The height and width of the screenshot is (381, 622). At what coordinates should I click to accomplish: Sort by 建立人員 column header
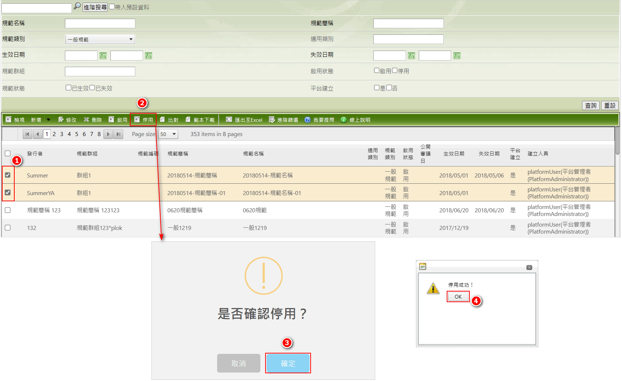click(538, 154)
